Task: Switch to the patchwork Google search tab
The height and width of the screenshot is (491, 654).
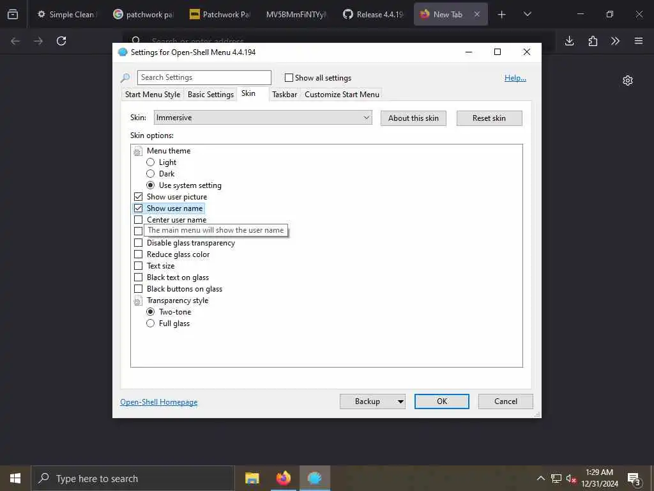Action: [142, 14]
